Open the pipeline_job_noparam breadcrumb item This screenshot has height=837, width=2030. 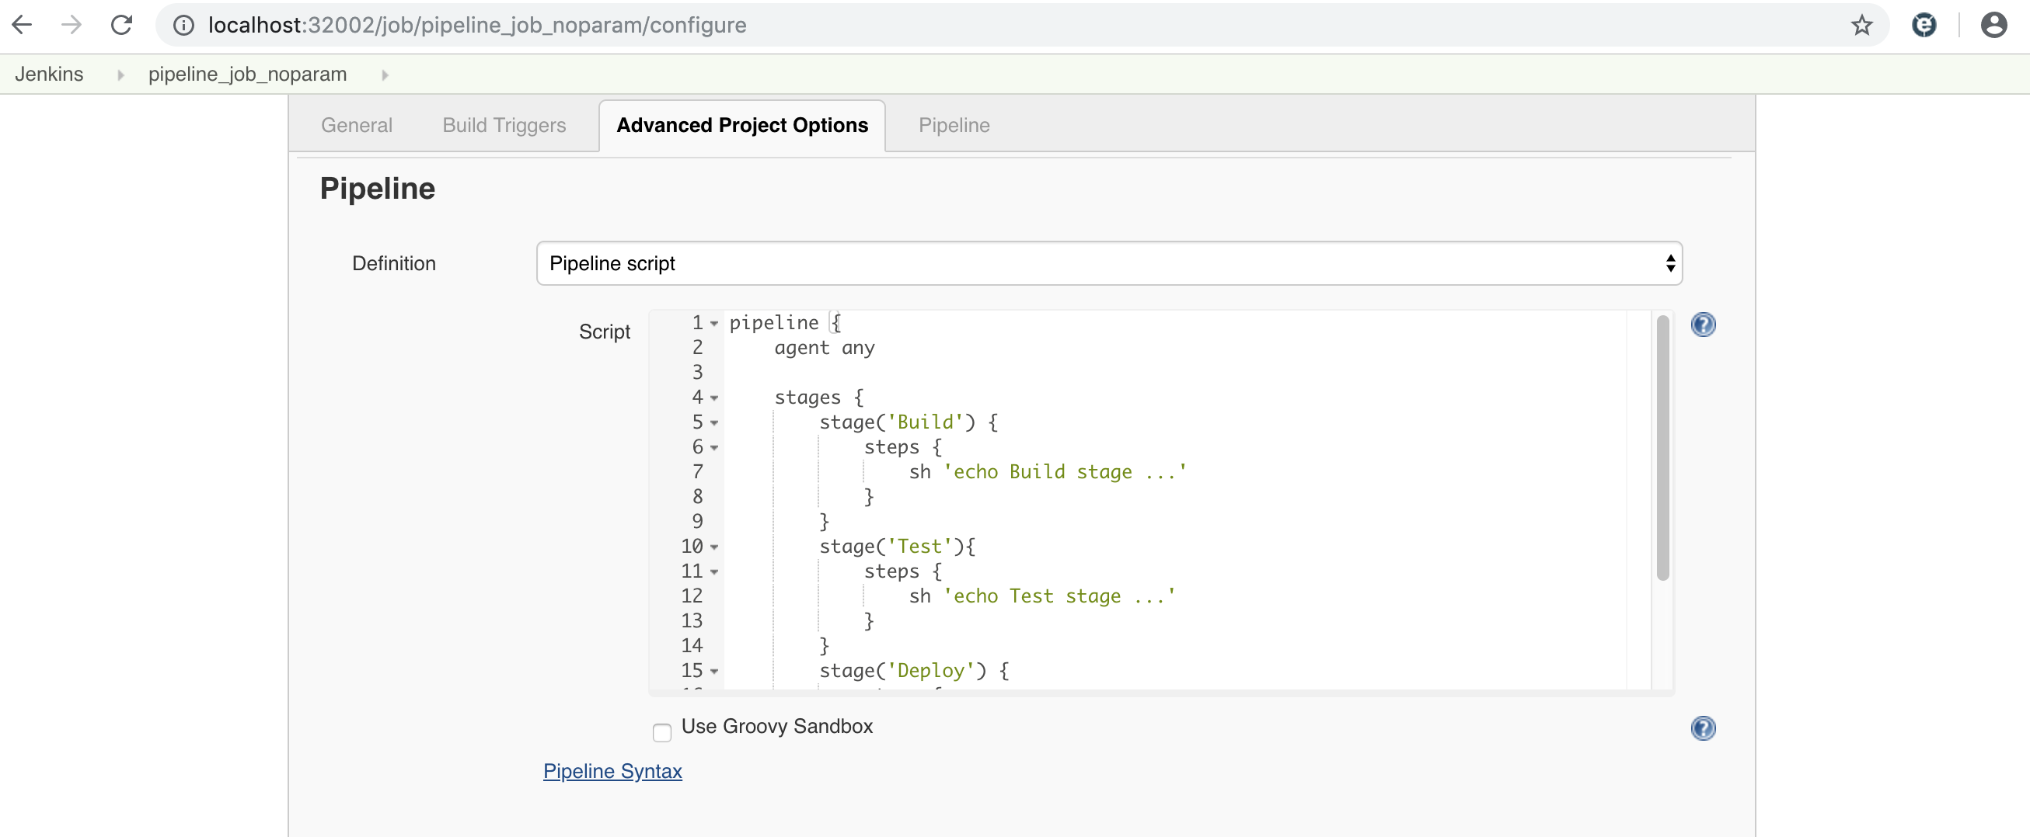click(x=246, y=73)
